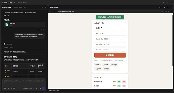
Task: Switch to Work mode
Action: pyautogui.click(x=5, y=3)
